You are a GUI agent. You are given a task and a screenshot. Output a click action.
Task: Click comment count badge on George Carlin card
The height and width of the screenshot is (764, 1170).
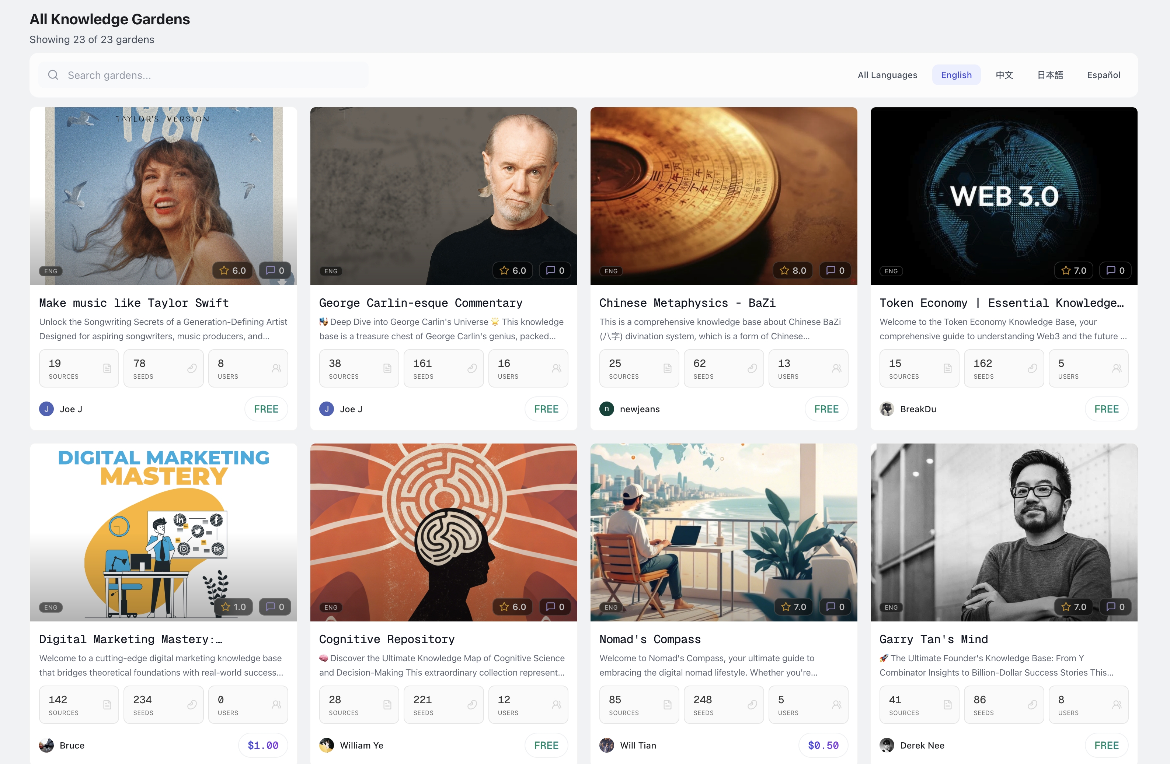555,271
